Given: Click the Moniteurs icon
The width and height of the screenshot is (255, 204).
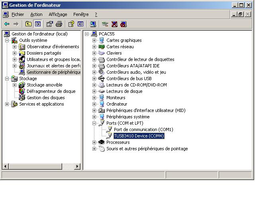Looking at the screenshot, I should coord(102,98).
